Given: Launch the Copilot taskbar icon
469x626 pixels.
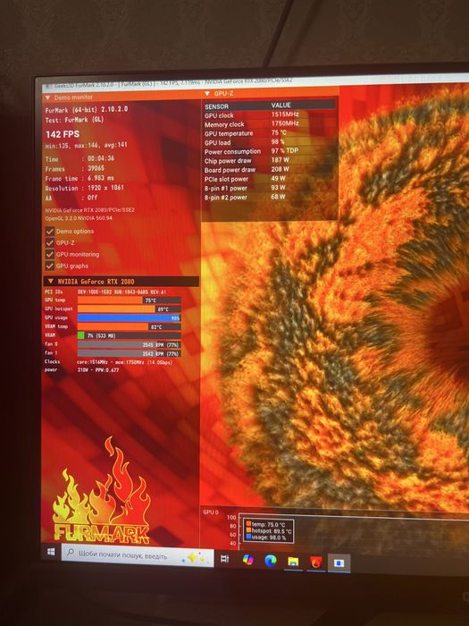Looking at the screenshot, I should coord(248,560).
